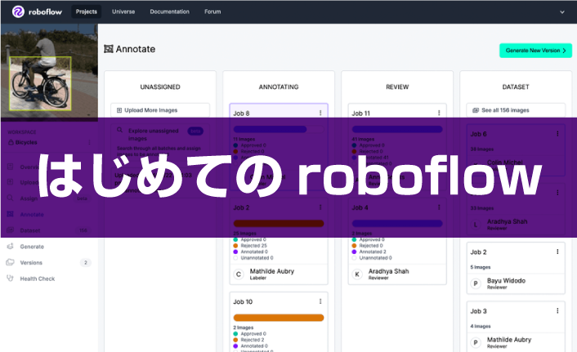Click the Versions sidebar icon

tap(11, 262)
